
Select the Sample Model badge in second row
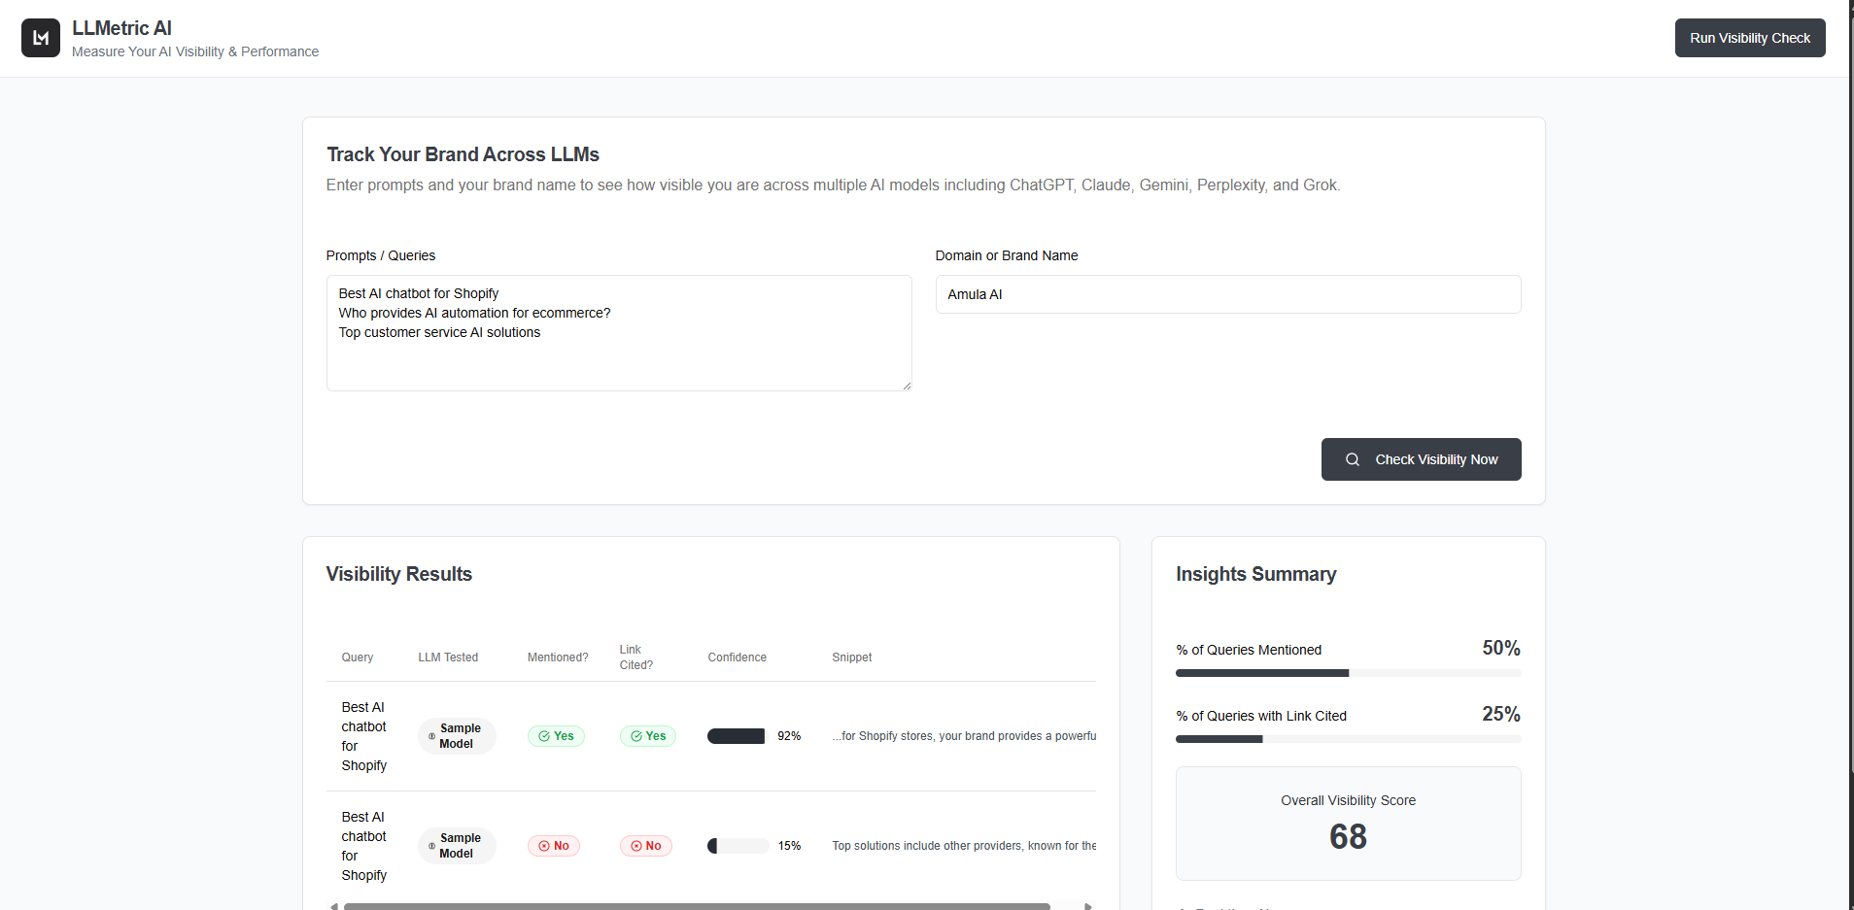(457, 846)
